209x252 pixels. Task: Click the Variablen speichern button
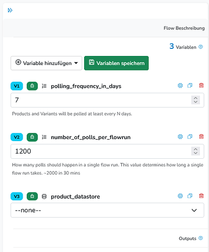pyautogui.click(x=116, y=63)
